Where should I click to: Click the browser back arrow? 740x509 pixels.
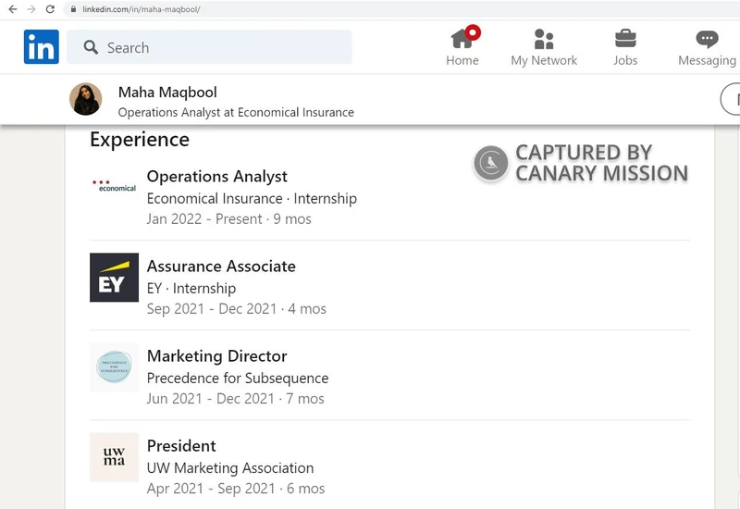pyautogui.click(x=13, y=9)
